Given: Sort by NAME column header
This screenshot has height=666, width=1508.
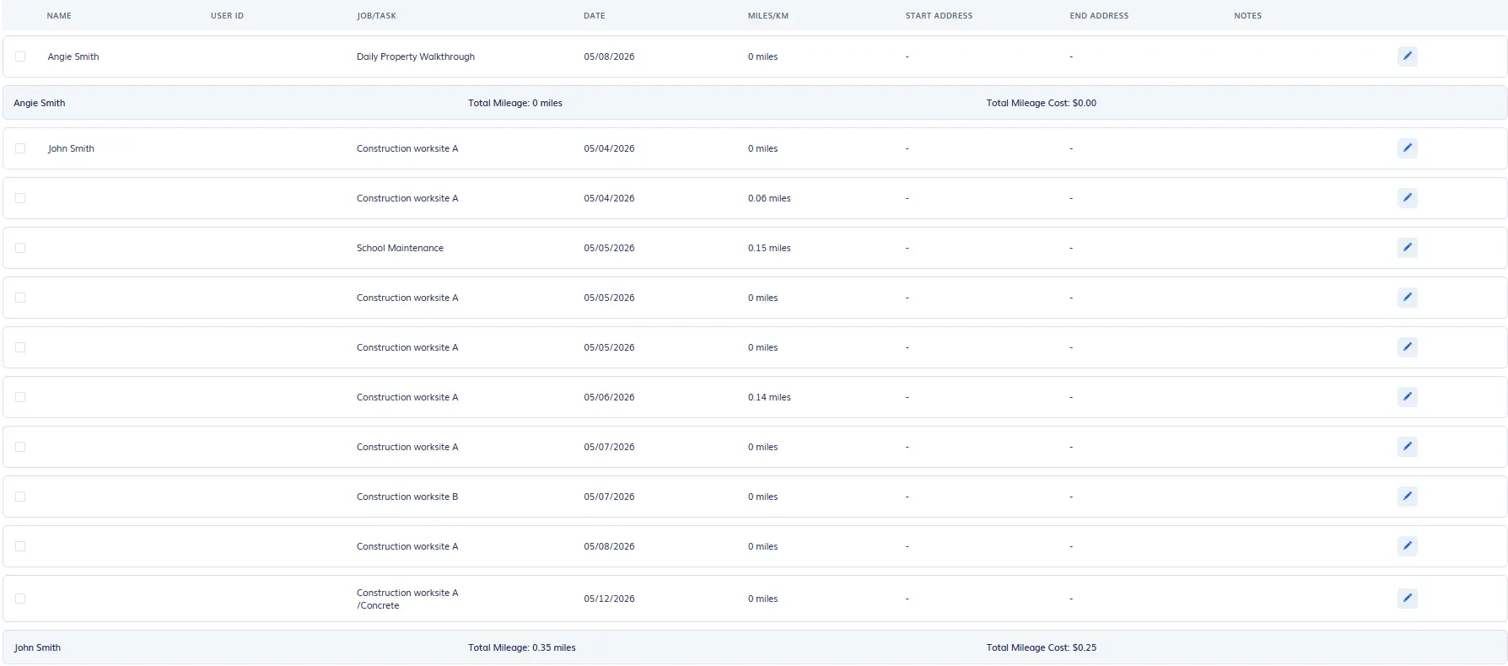Looking at the screenshot, I should click(x=59, y=16).
